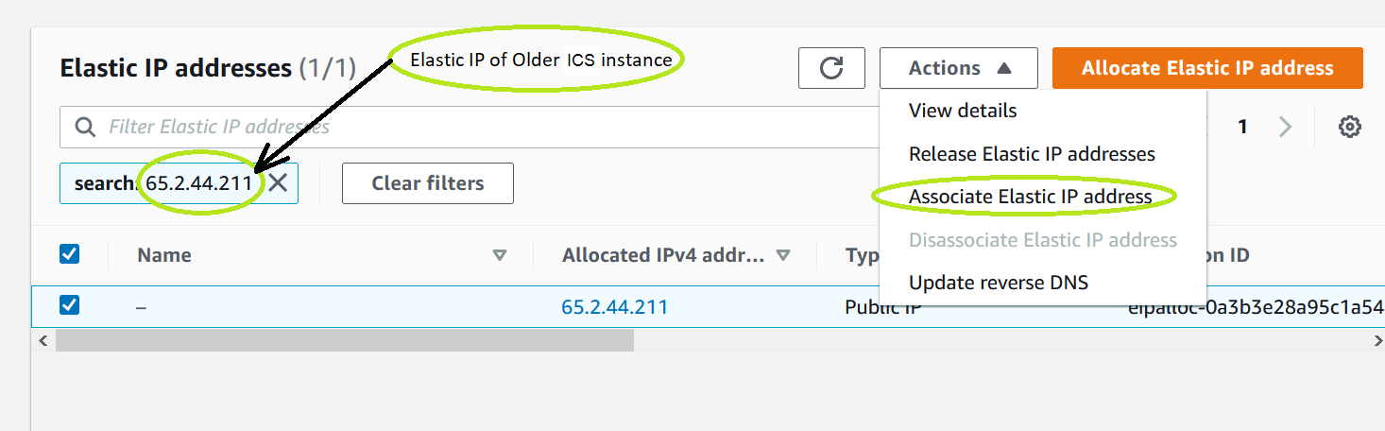
Task: Click the Clear filters button
Action: pyautogui.click(x=428, y=183)
